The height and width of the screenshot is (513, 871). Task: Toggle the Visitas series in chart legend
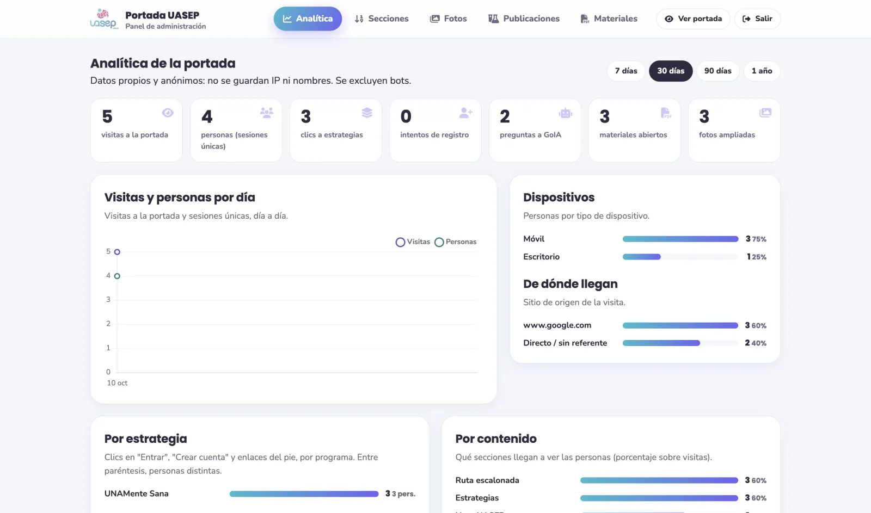tap(413, 242)
